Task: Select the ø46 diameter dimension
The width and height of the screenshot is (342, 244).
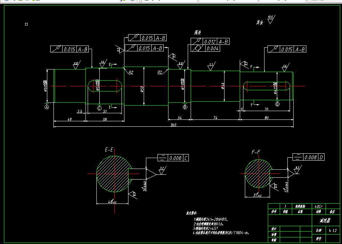Action: [222, 86]
